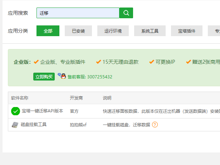Click description 一键挂载磁盘，迁移数据
Screen dimensions: 220x165
click(126, 125)
